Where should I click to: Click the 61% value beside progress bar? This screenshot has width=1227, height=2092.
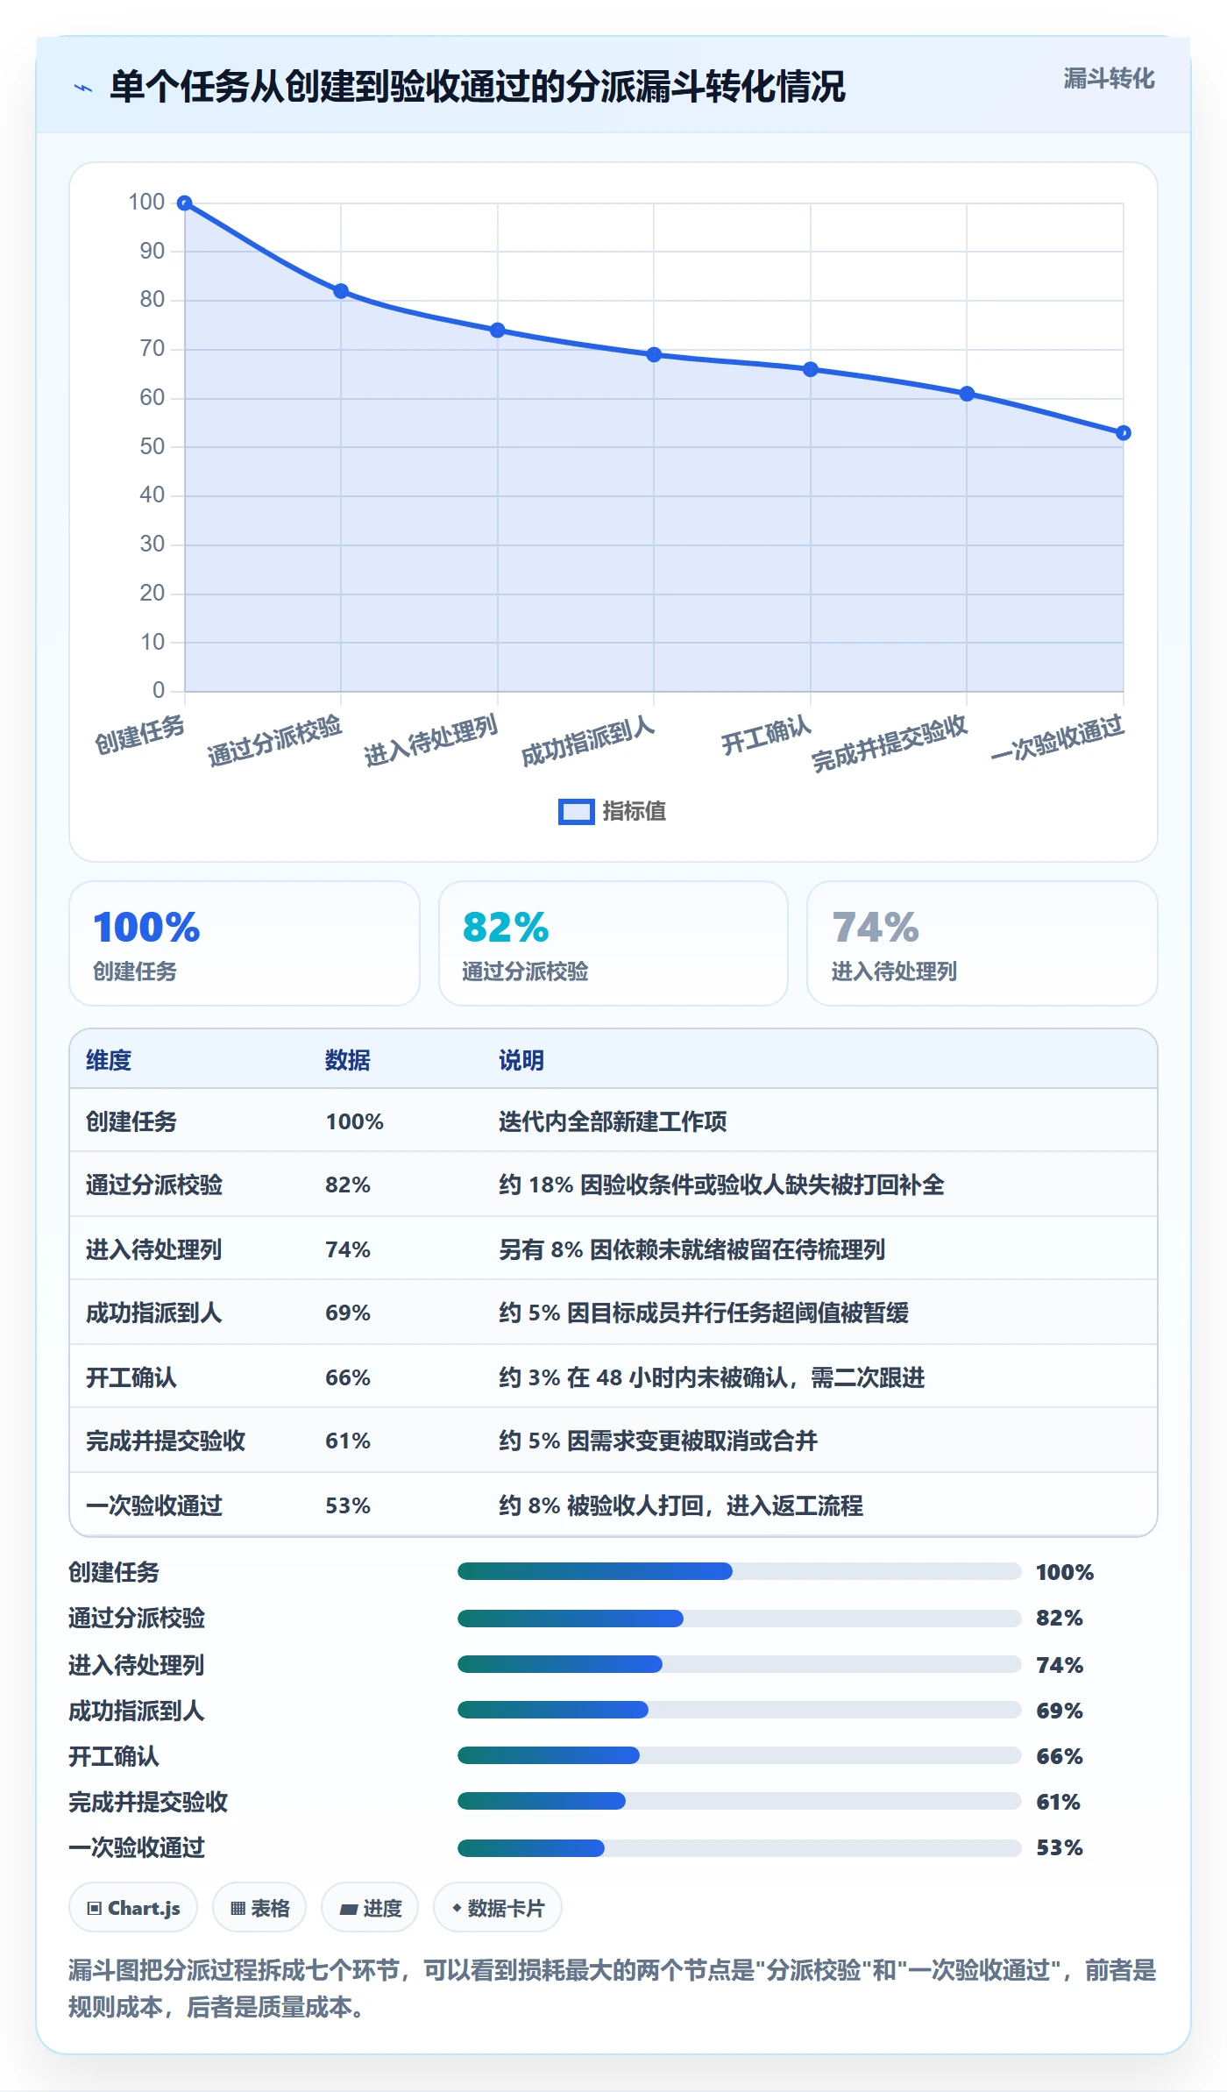pos(1058,1802)
